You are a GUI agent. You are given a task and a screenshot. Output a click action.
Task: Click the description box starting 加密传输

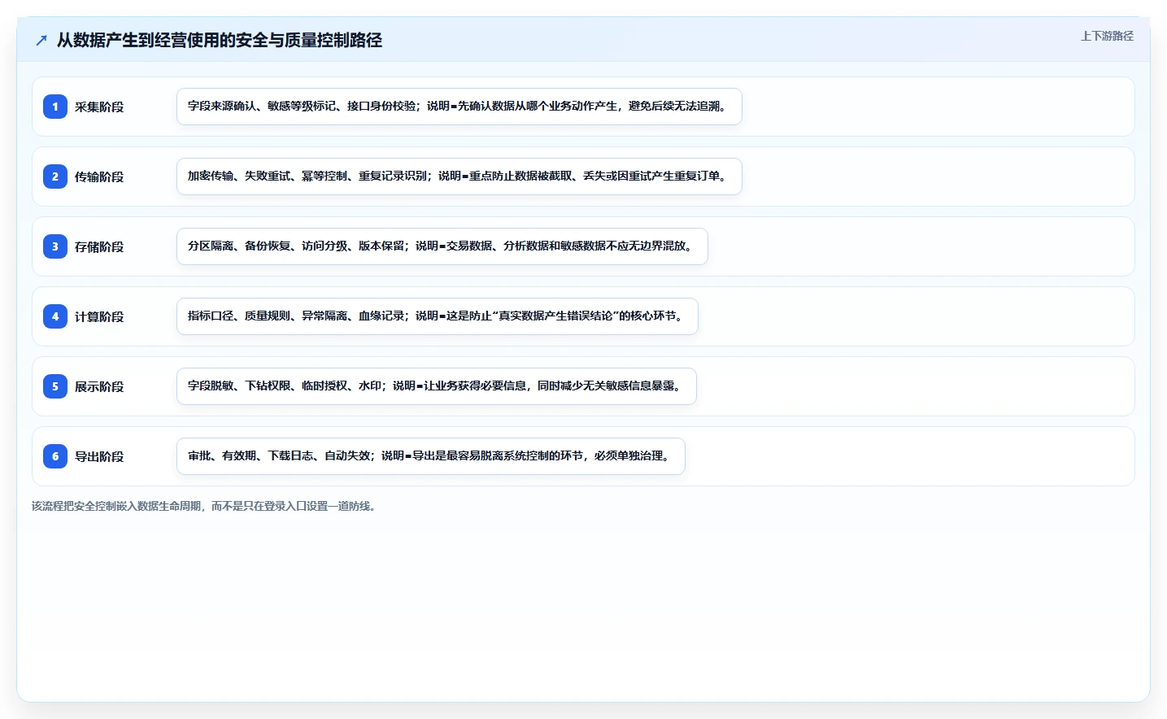pyautogui.click(x=459, y=176)
